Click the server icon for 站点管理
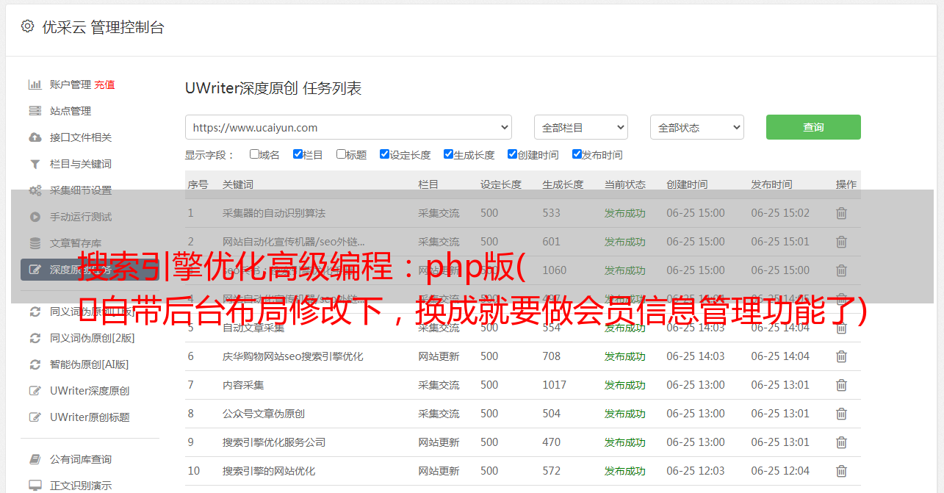 point(35,111)
